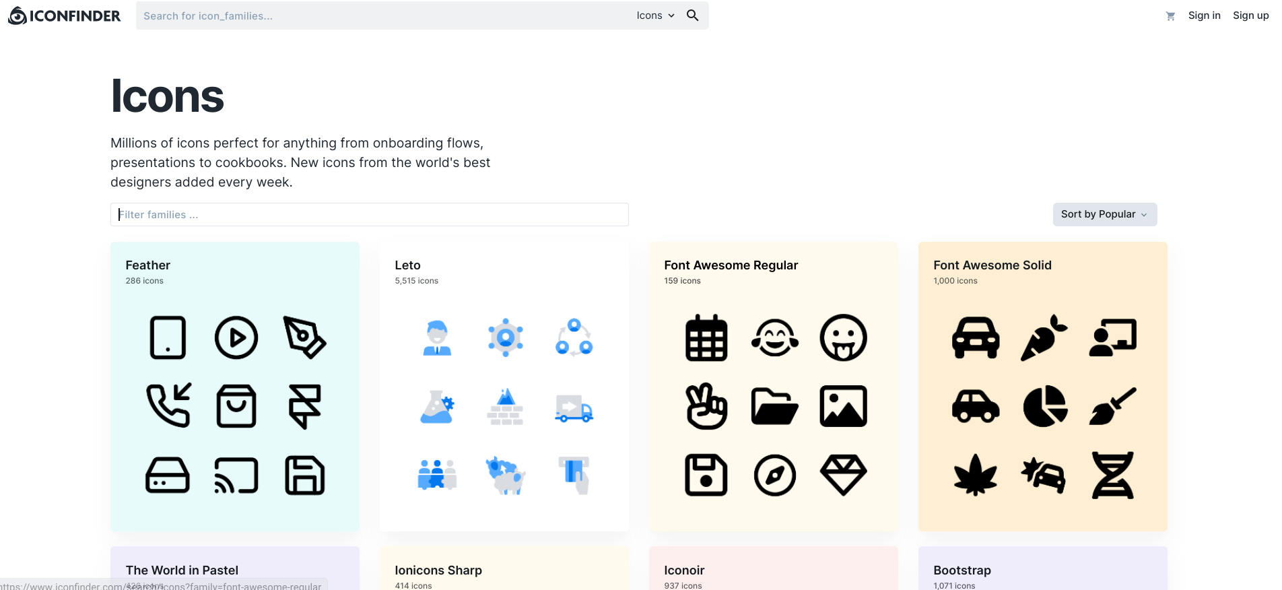Click Sign up link
The image size is (1282, 590).
tap(1250, 15)
